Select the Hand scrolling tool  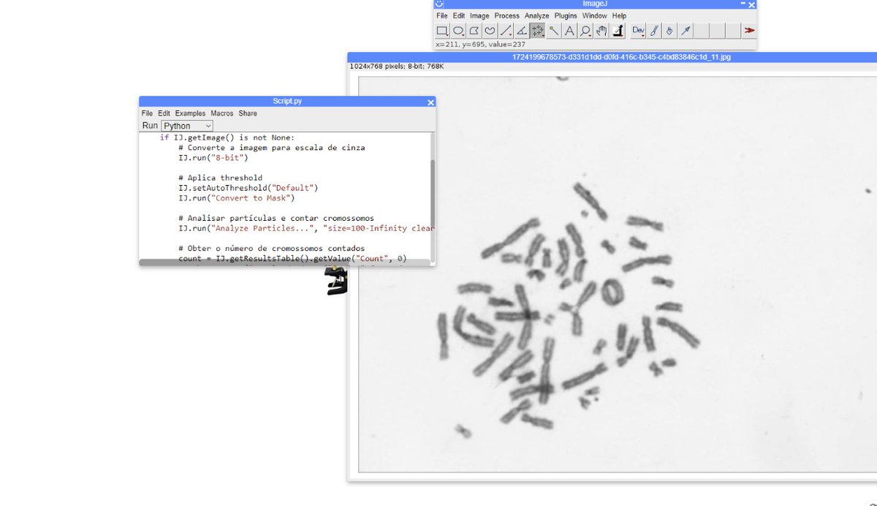click(601, 31)
